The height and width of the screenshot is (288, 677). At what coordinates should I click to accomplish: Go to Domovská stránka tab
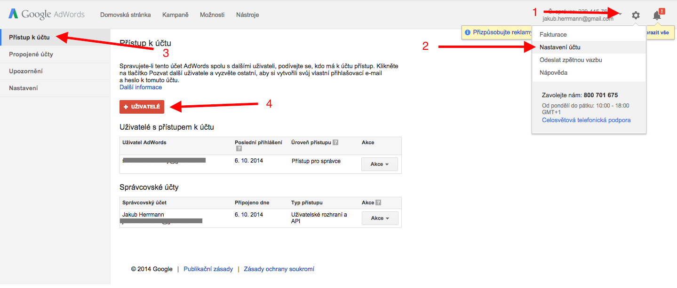[126, 15]
